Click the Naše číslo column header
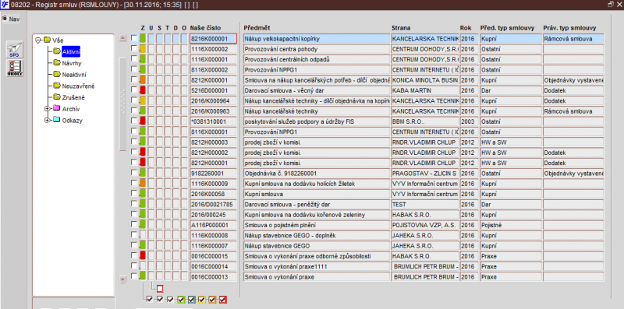Image resolution: width=624 pixels, height=309 pixels. point(205,28)
